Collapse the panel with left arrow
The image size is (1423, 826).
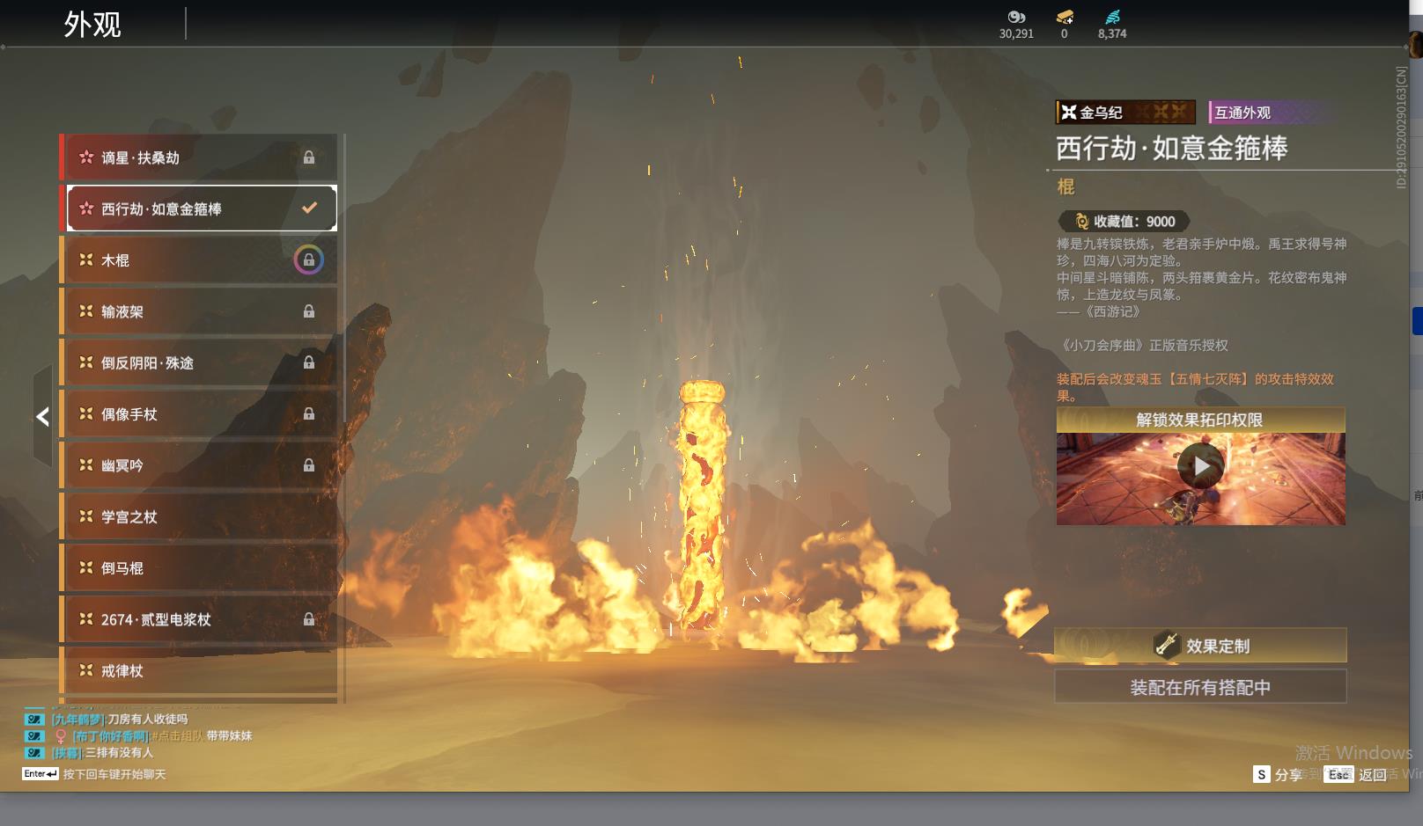[x=42, y=417]
